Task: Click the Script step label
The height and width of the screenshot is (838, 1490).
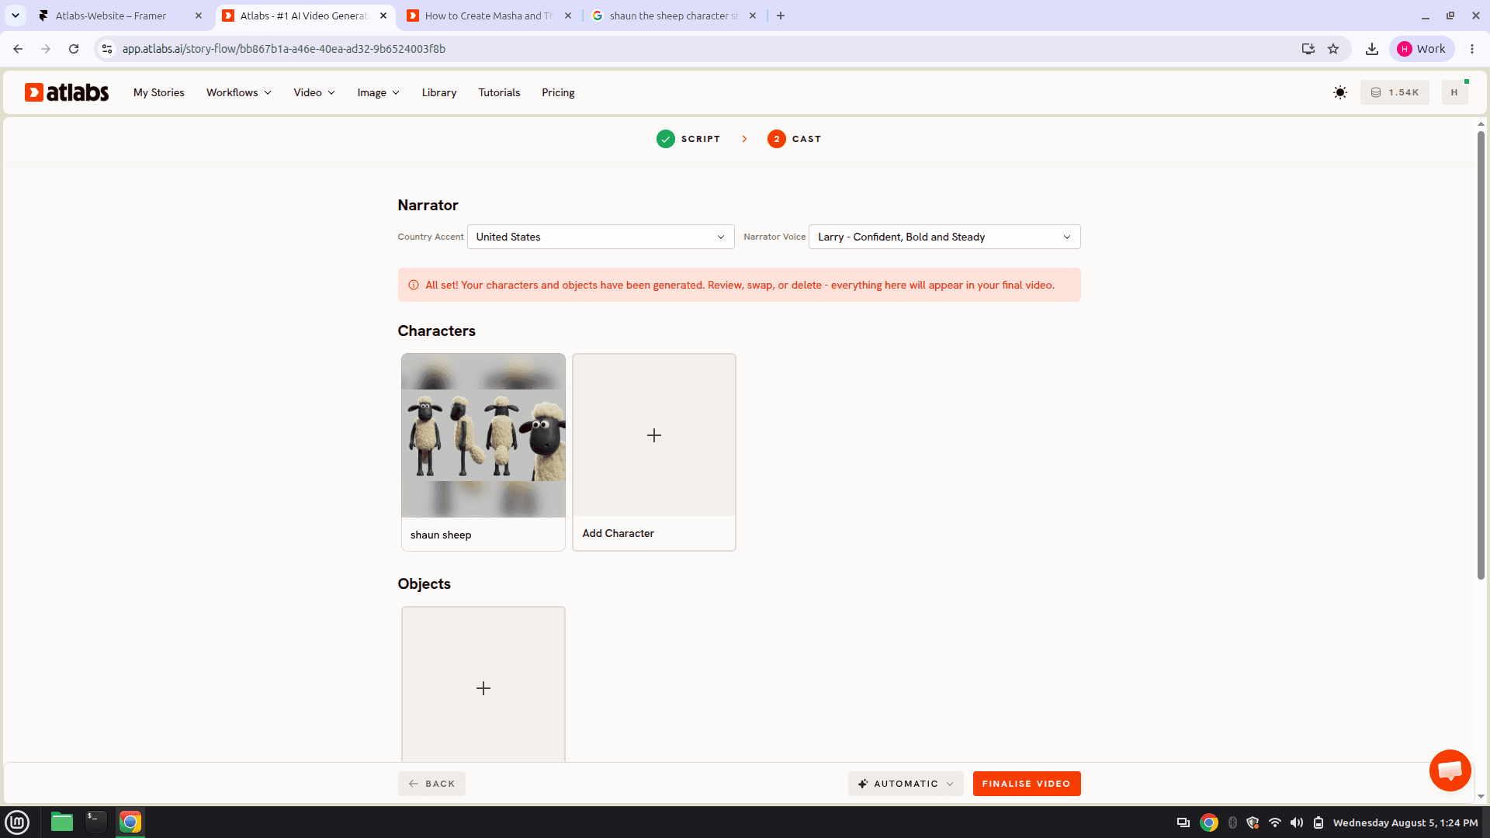Action: (x=701, y=139)
